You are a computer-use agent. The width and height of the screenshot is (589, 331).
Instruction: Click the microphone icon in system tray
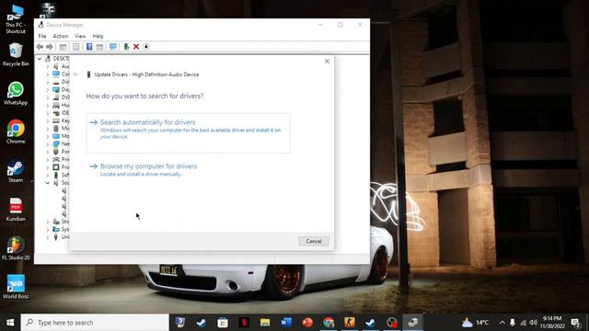click(513, 323)
